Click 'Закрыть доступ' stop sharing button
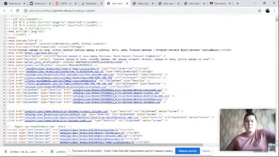279x157 pixels. coord(187,151)
